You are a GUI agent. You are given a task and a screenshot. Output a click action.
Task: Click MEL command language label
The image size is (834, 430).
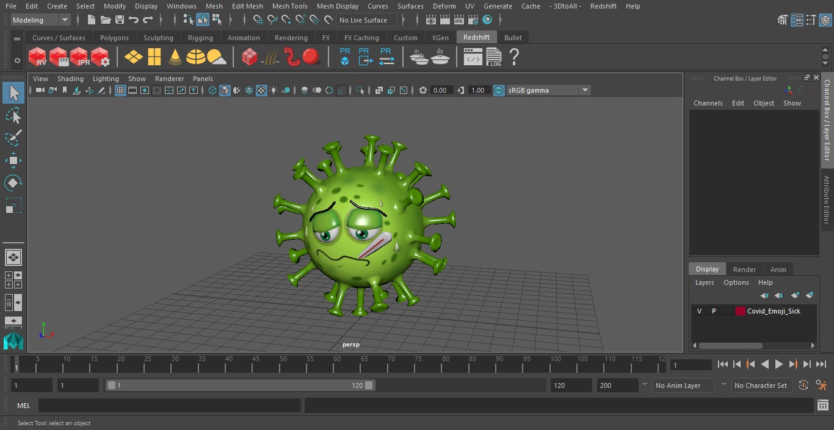(x=23, y=406)
